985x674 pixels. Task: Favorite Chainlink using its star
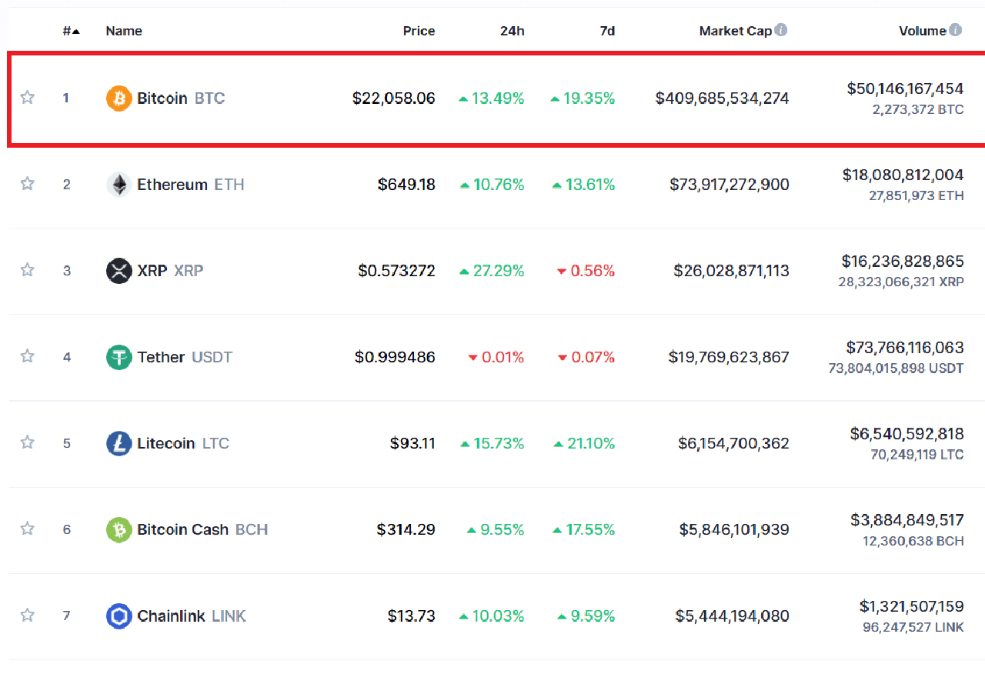(x=28, y=615)
